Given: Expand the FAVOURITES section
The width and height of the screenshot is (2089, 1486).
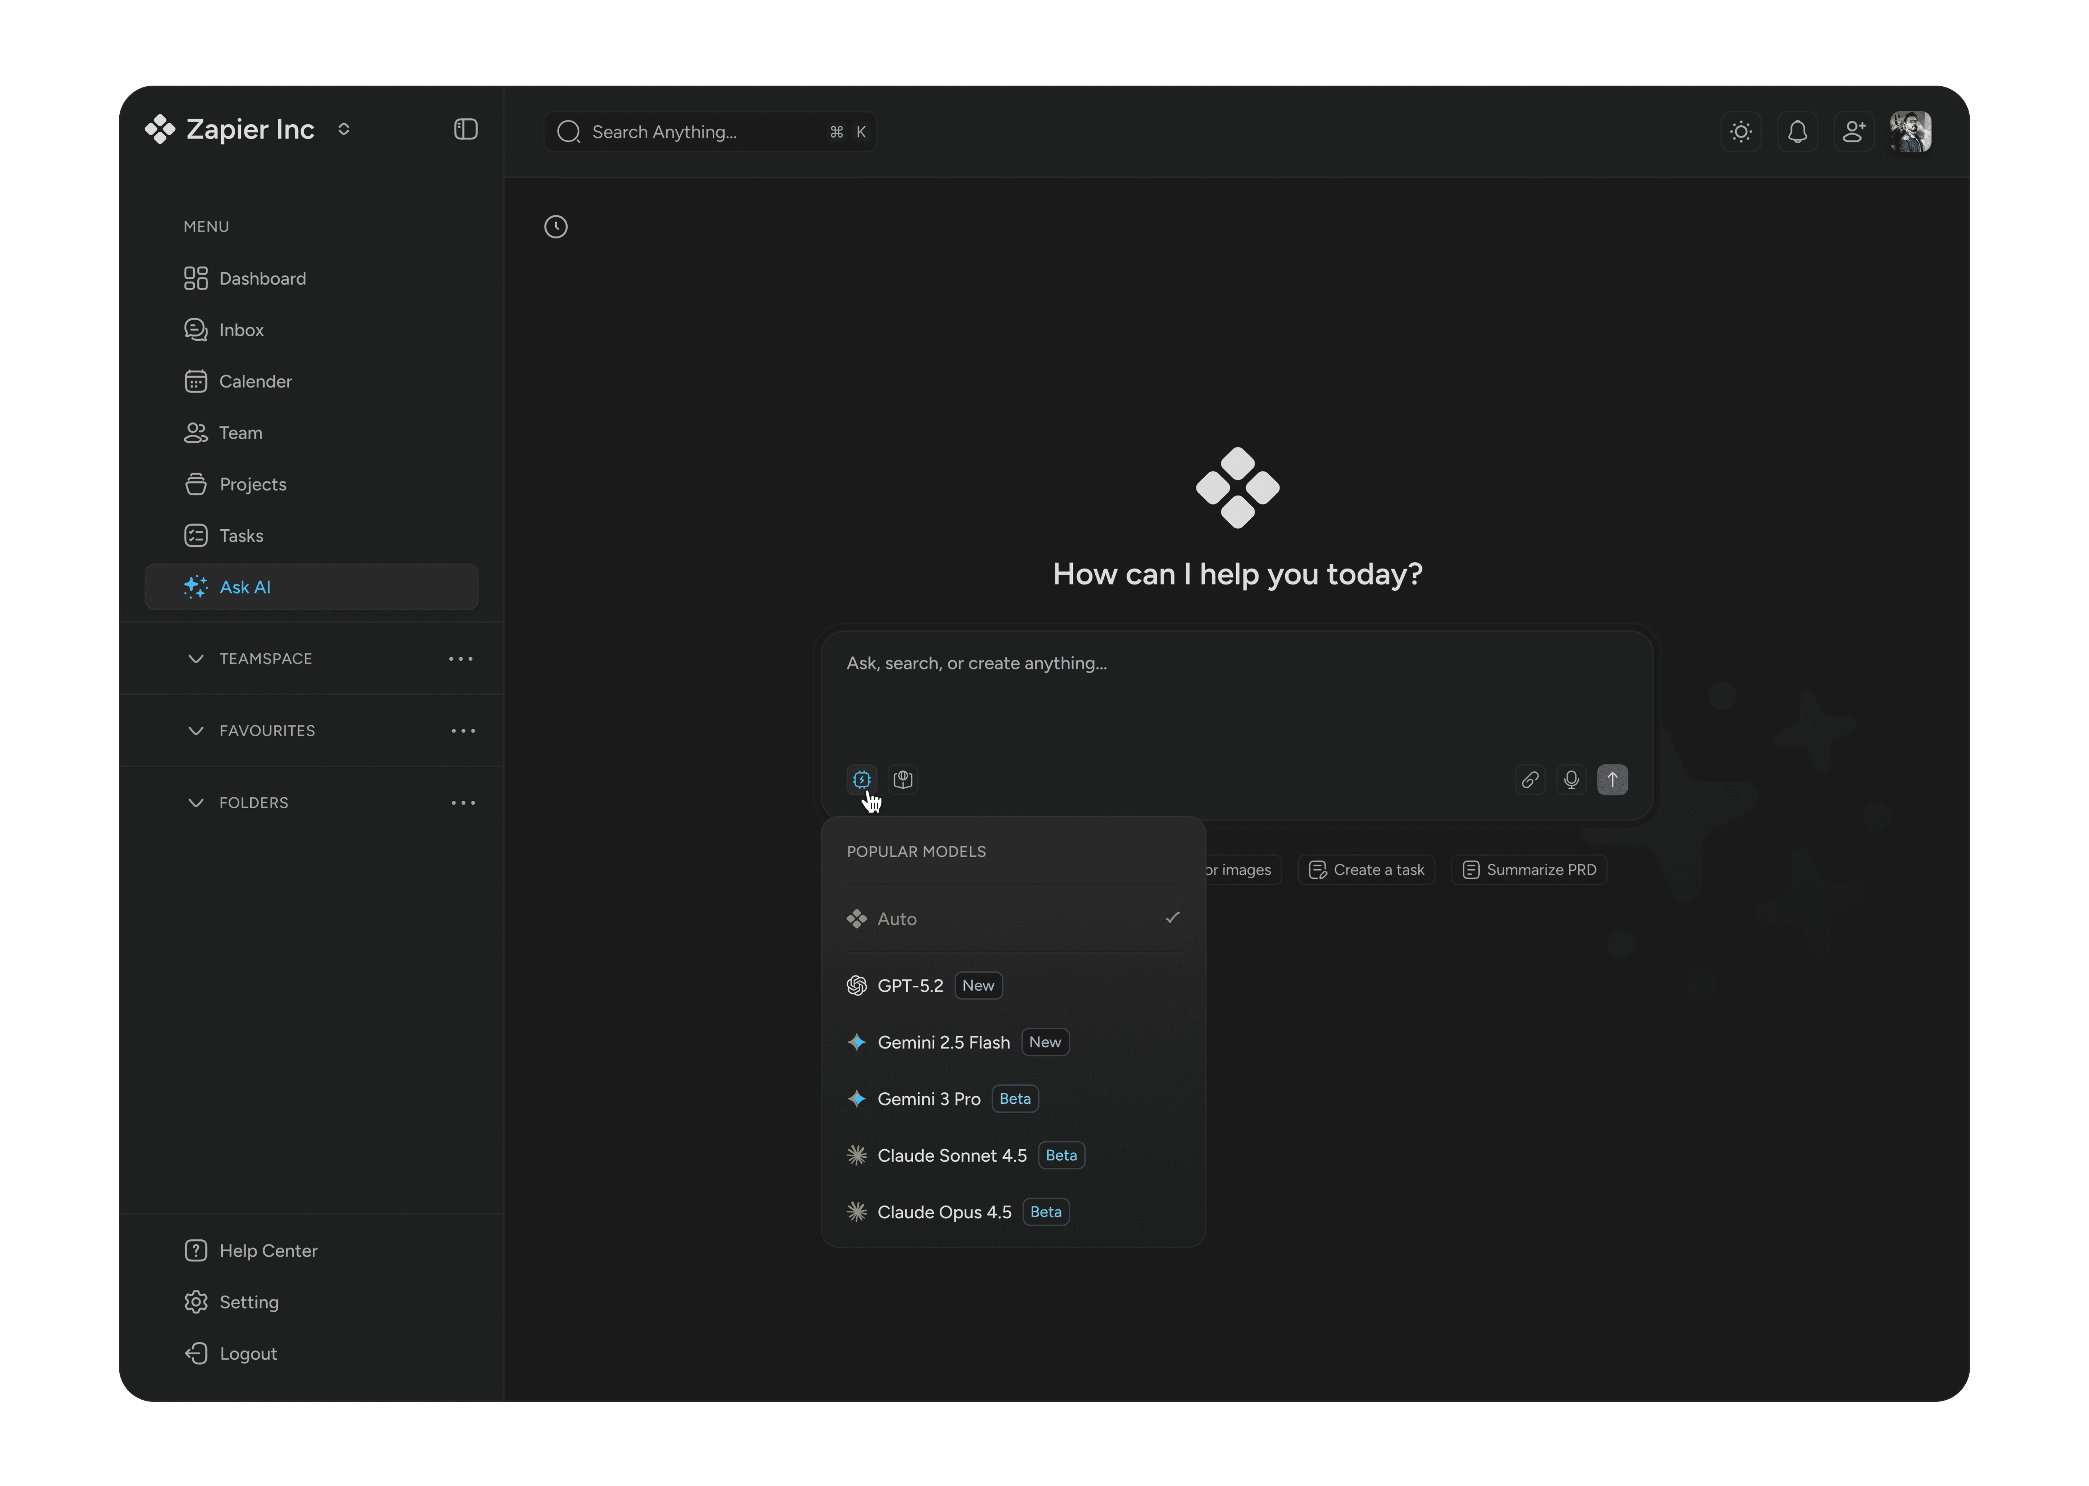Looking at the screenshot, I should coord(196,730).
